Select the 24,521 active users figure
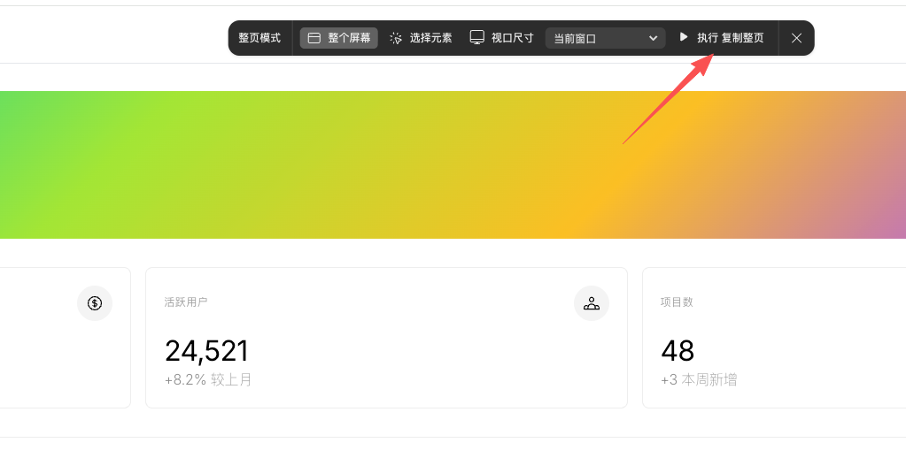The height and width of the screenshot is (458, 906). tap(206, 351)
